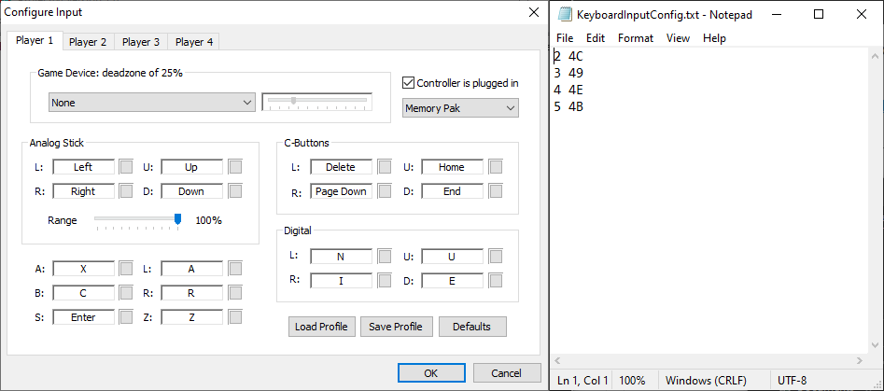Viewport: 884px width, 391px height.
Task: Click the square button beside Analog Stick Up
Action: tap(235, 167)
